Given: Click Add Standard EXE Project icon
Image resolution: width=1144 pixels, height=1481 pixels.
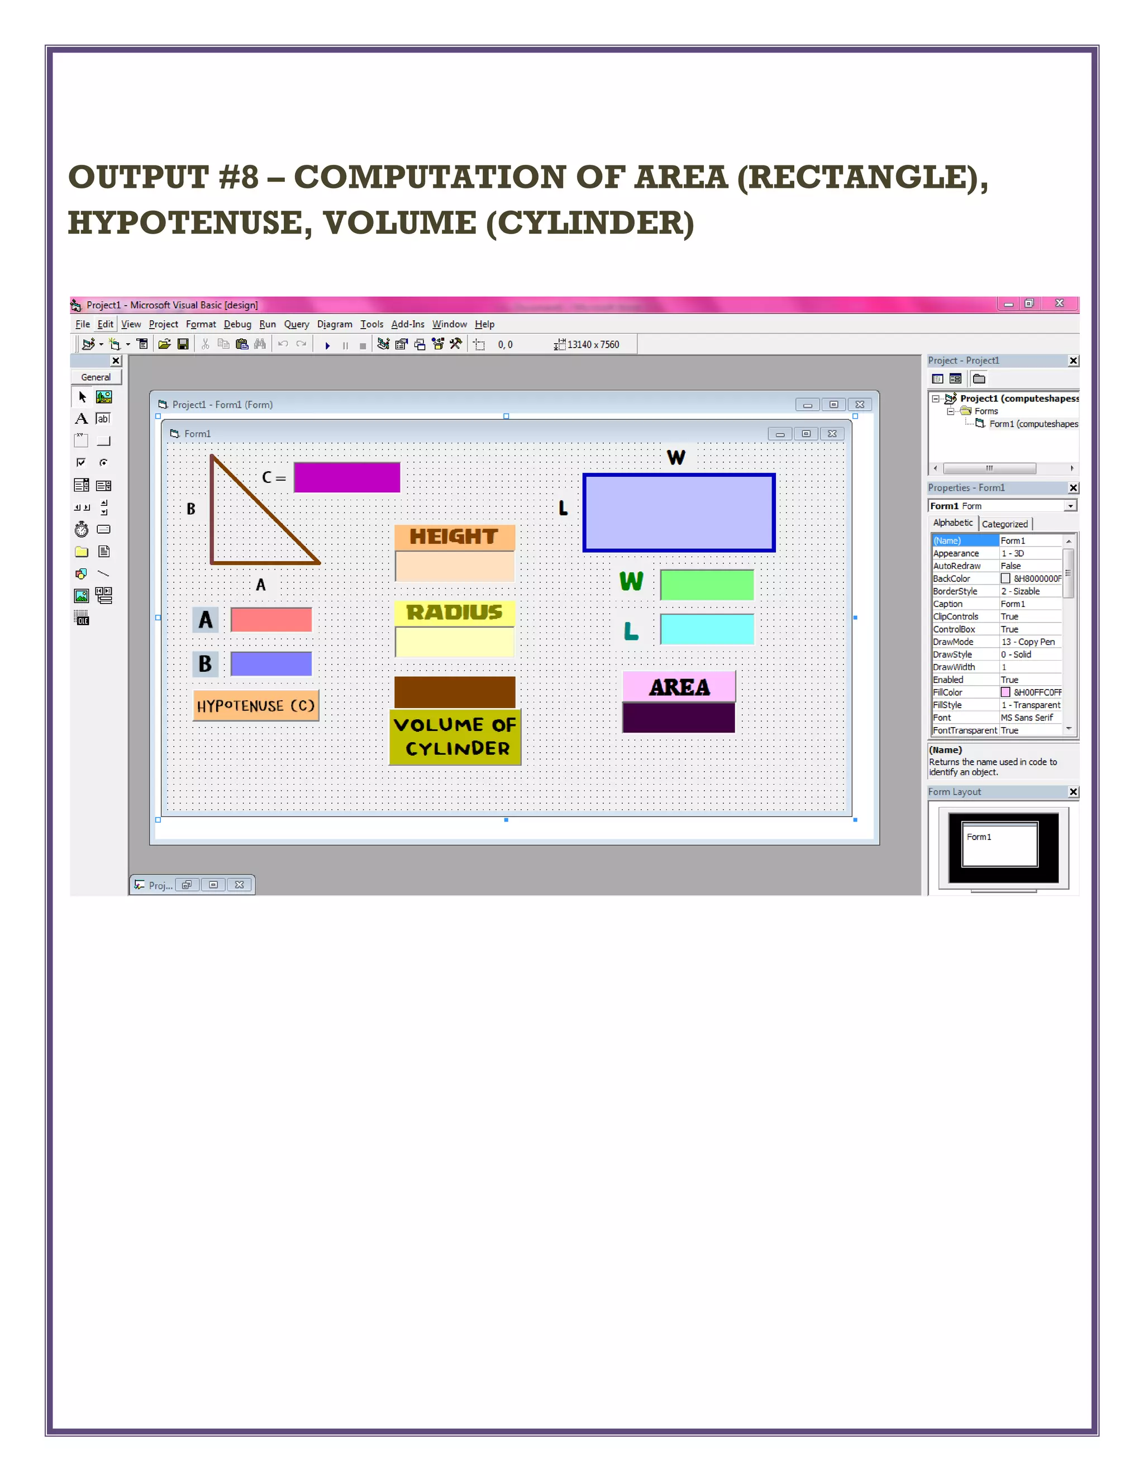Looking at the screenshot, I should [x=88, y=344].
